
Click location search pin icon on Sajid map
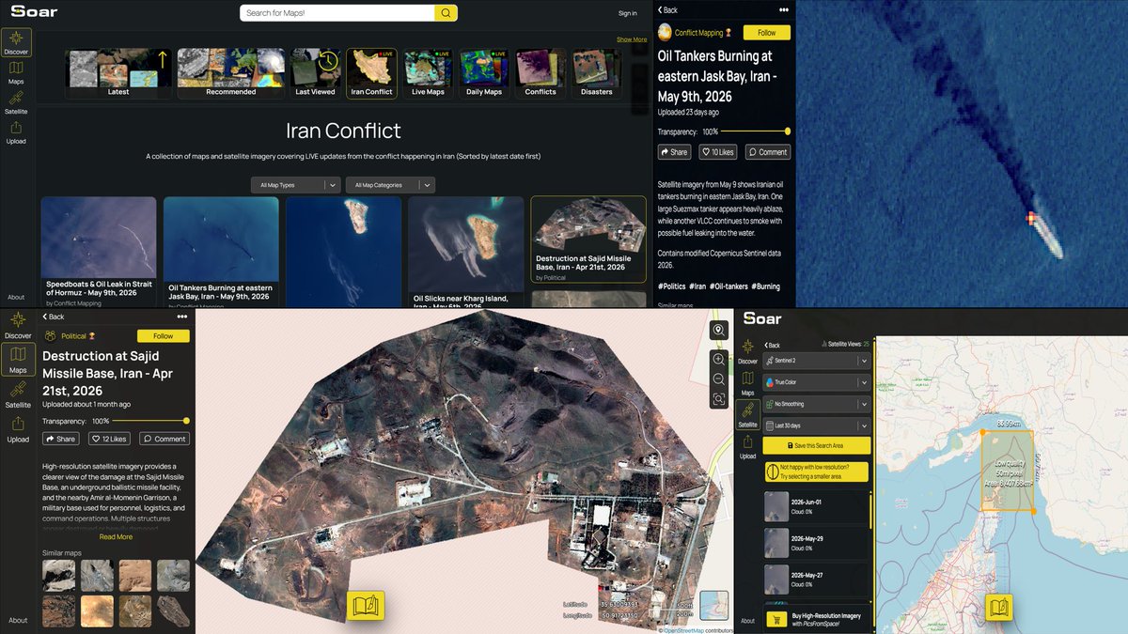pyautogui.click(x=719, y=330)
